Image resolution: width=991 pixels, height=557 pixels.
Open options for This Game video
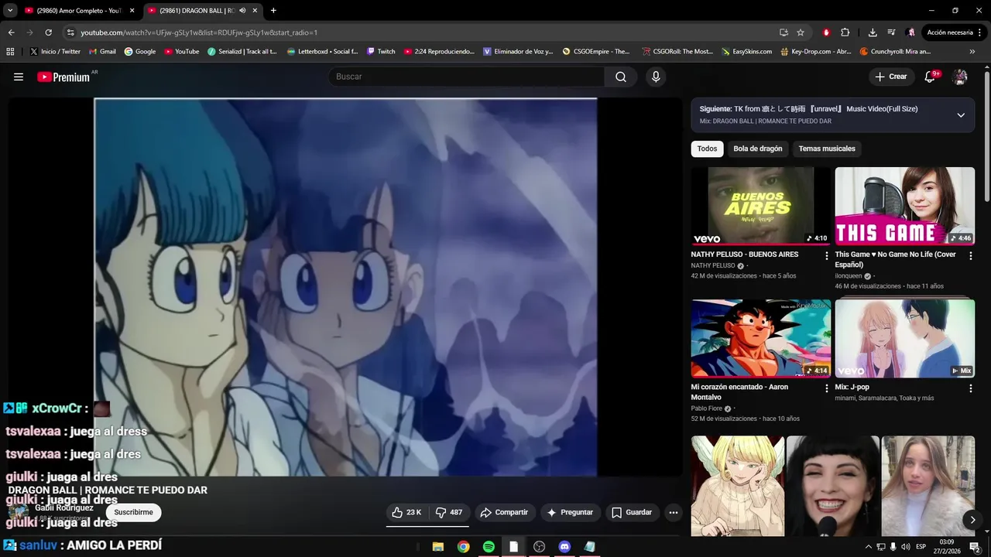tap(970, 255)
